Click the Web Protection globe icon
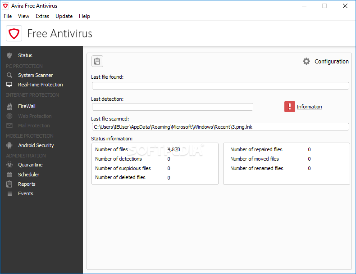Image resolution: width=356 pixels, height=274 pixels. pos(9,116)
